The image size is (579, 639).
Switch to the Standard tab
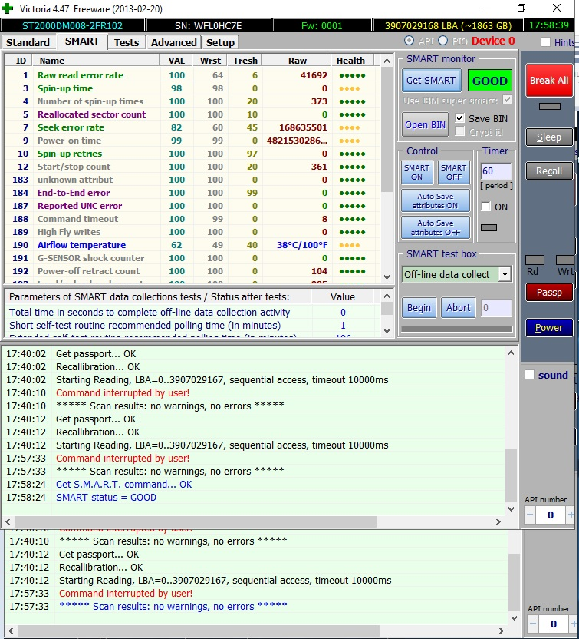point(28,42)
